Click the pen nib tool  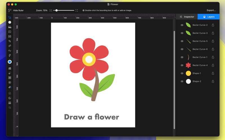(x=10, y=55)
